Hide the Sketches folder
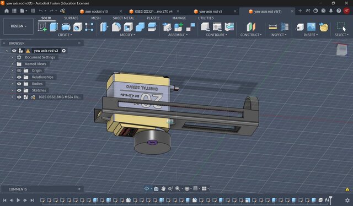 tap(19, 90)
